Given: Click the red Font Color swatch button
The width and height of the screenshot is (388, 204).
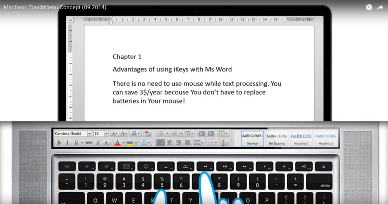Looking at the screenshot, I should [117, 143].
